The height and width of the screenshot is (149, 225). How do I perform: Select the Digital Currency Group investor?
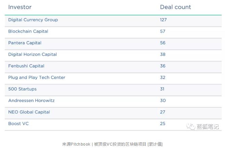[x=33, y=20]
